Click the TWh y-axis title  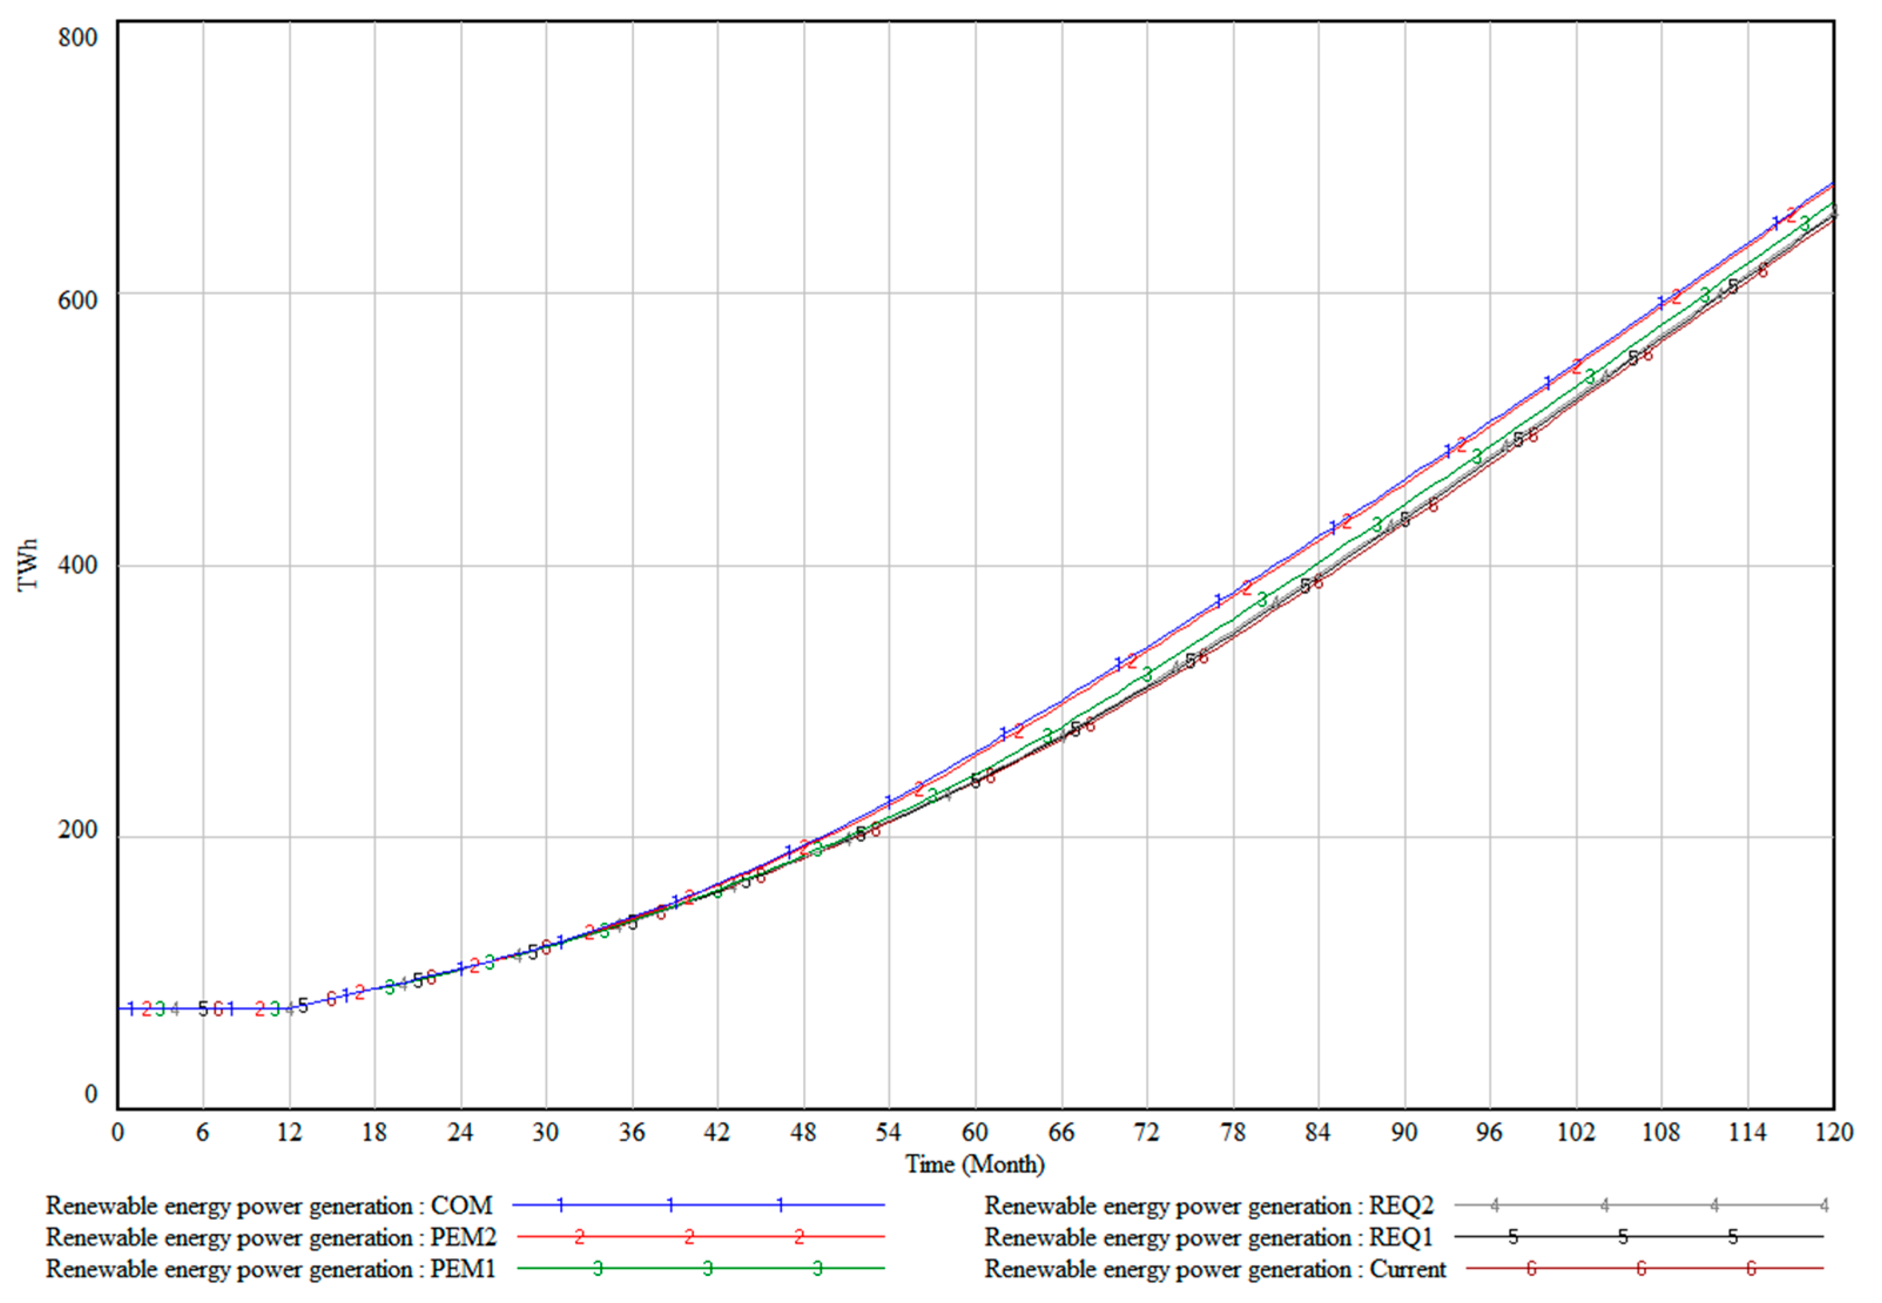click(x=28, y=565)
